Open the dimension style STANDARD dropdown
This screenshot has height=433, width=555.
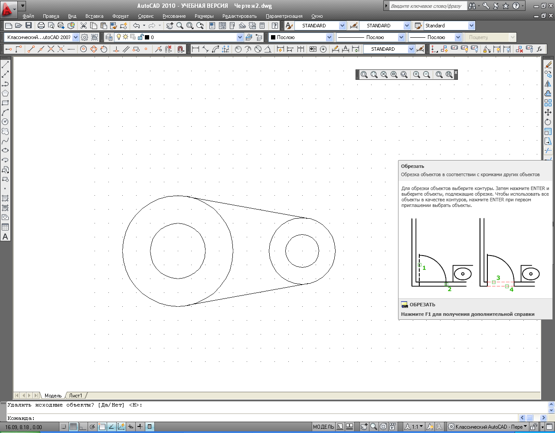407,26
